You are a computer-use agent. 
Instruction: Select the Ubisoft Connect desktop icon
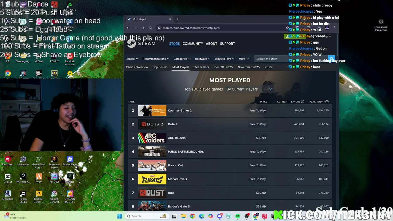(54, 197)
